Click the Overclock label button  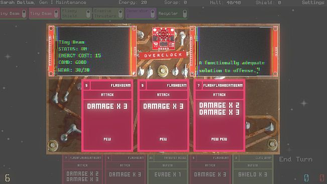(162, 55)
